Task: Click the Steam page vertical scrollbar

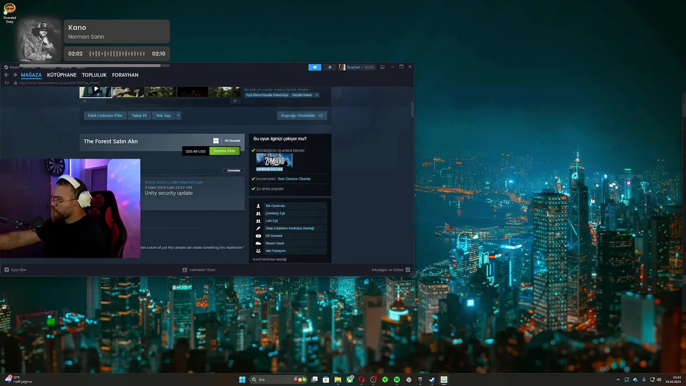Action: point(412,109)
